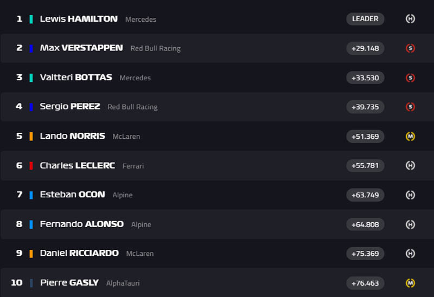Viewport: 434px width, 297px height.
Task: Click the +76.463 gap badge
Action: (x=365, y=283)
